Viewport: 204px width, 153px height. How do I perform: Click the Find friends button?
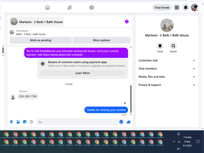(x=162, y=8)
